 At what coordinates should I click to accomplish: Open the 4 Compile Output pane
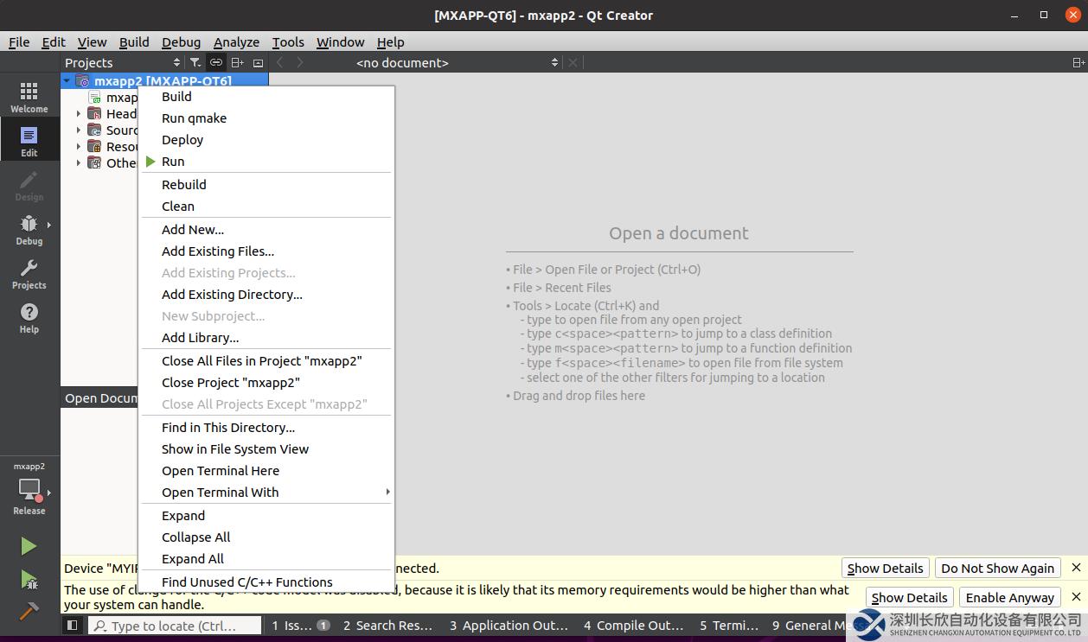[633, 625]
